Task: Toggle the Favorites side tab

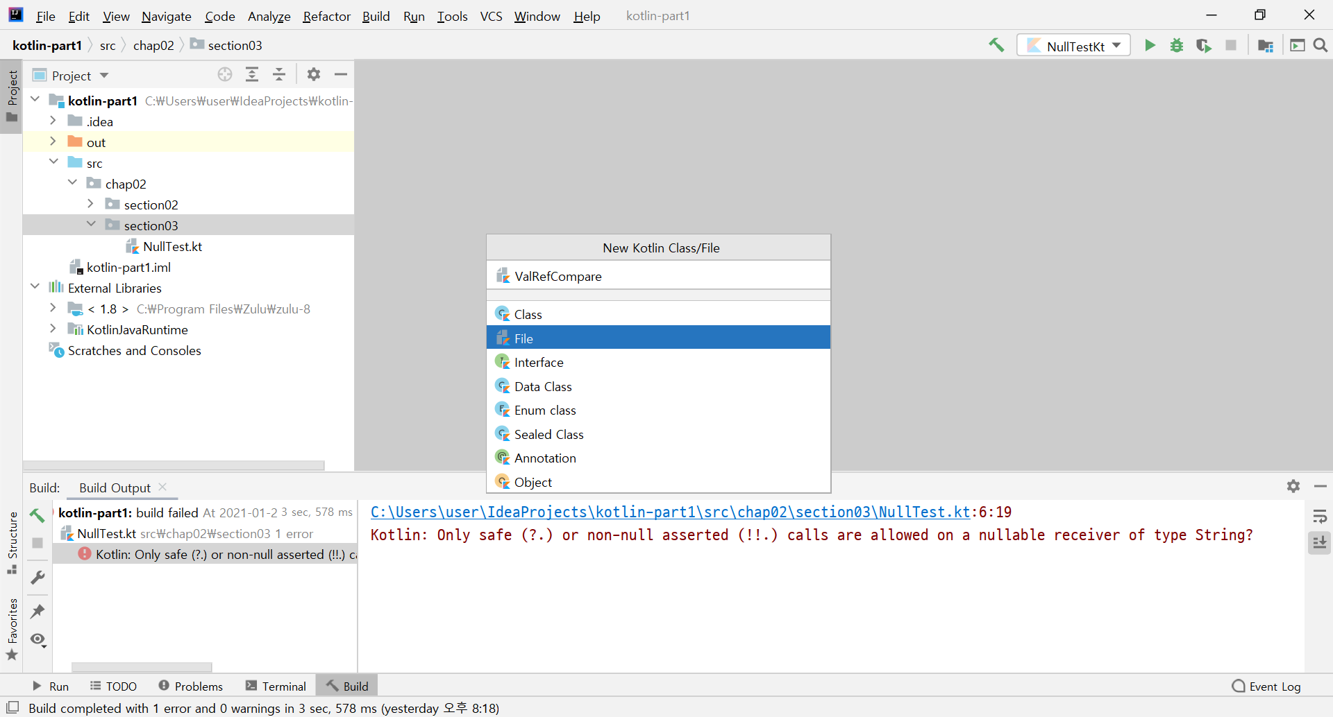Action: [x=12, y=628]
